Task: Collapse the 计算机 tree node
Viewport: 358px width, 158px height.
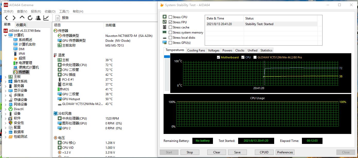Action: [x=6, y=35]
